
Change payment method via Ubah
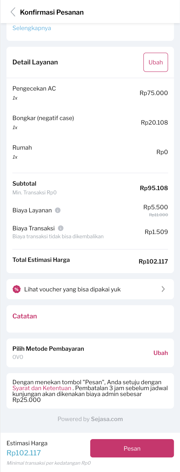[x=160, y=353]
